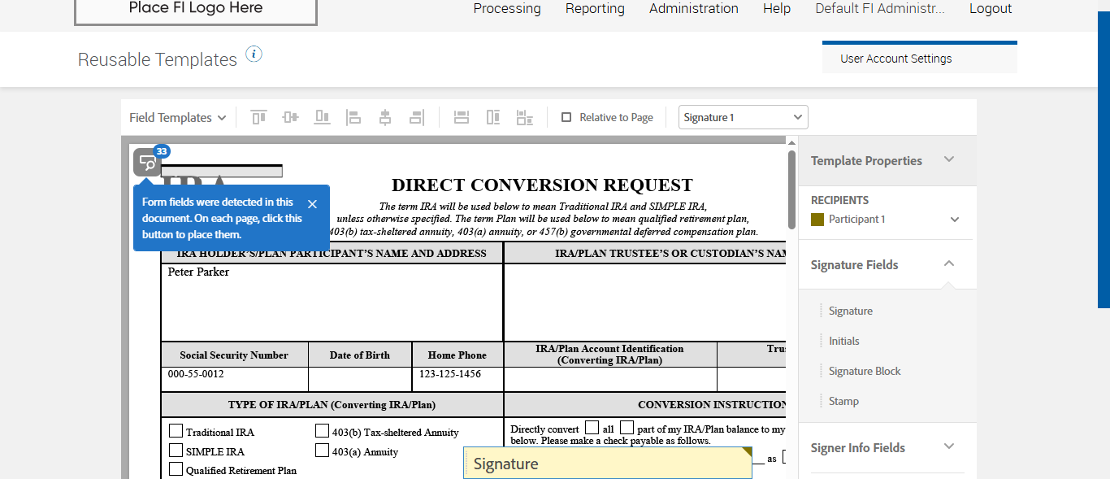Click the align bottom edges icon
The width and height of the screenshot is (1110, 479).
coord(322,118)
